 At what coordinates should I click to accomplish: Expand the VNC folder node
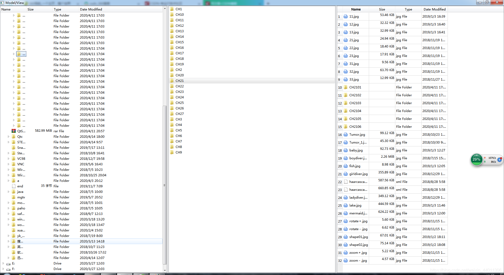pos(8,164)
